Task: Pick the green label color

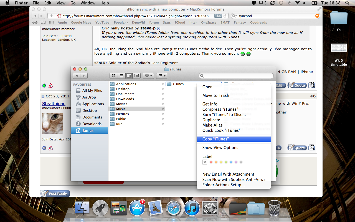Action: coord(226,162)
